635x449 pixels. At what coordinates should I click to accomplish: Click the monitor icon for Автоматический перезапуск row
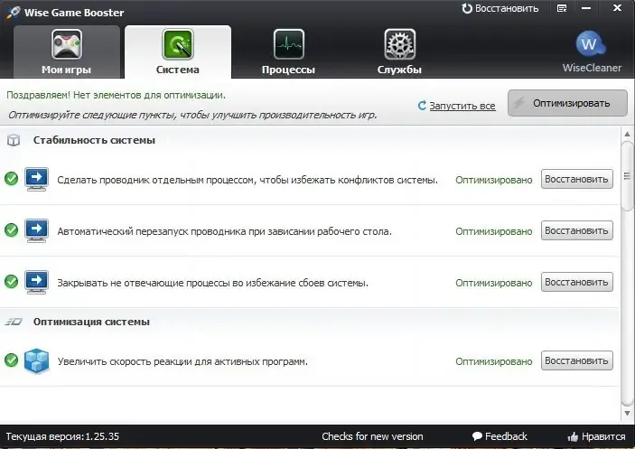36,230
